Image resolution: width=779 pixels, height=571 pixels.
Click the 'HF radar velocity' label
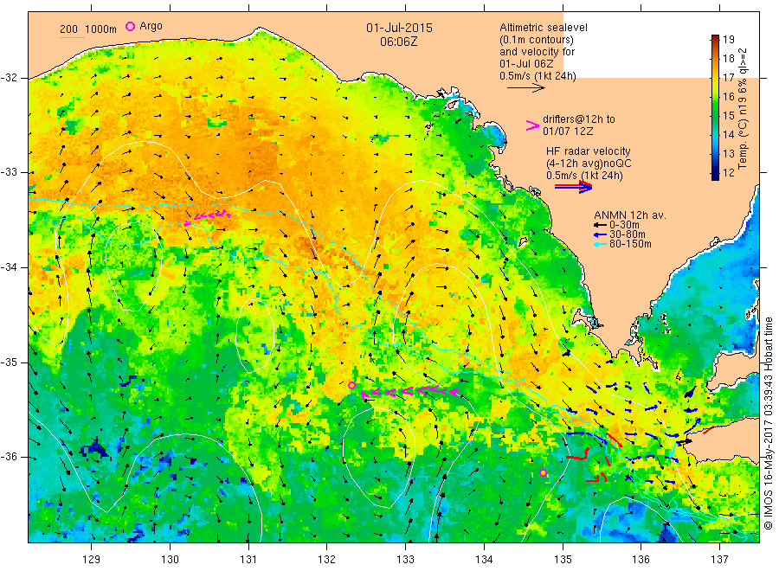[589, 151]
